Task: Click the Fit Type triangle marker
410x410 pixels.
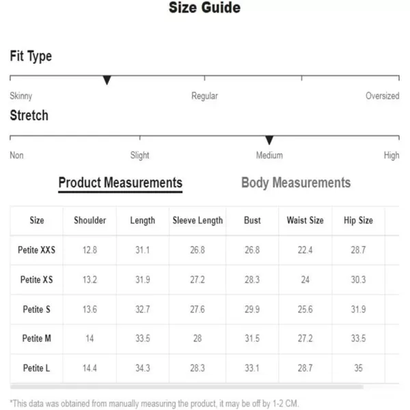Action: [x=107, y=80]
